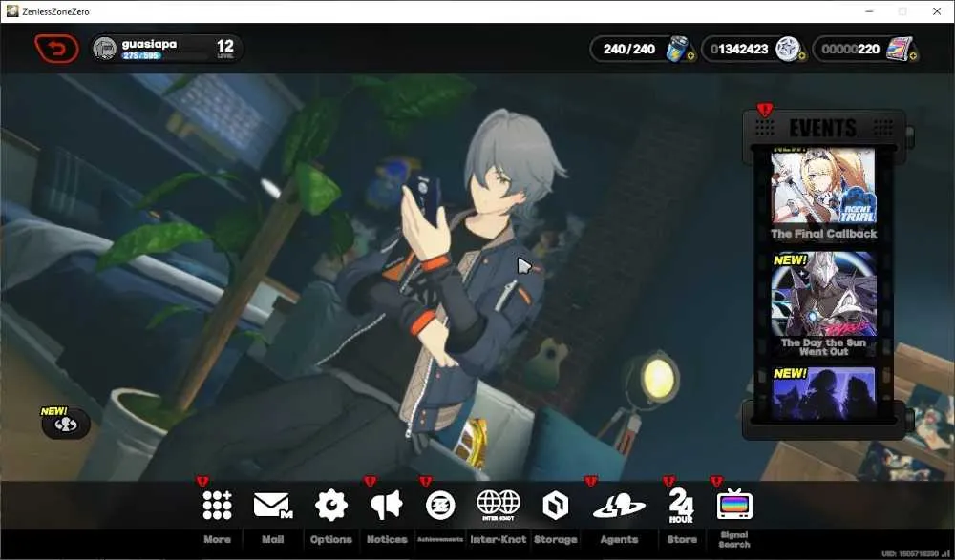Open the Mail envelope icon
The height and width of the screenshot is (560, 955).
tap(272, 505)
